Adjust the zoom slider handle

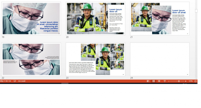coord(179,81)
